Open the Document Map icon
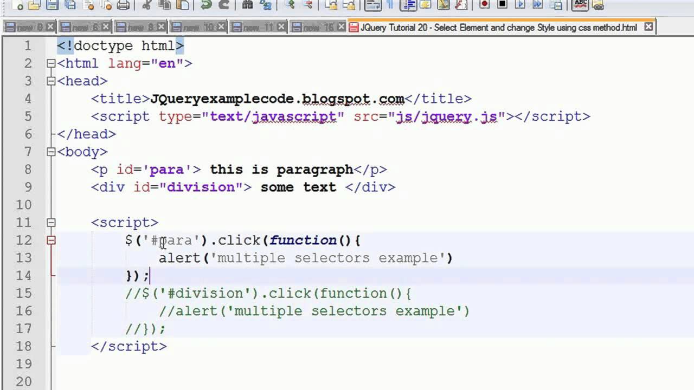 444,5
